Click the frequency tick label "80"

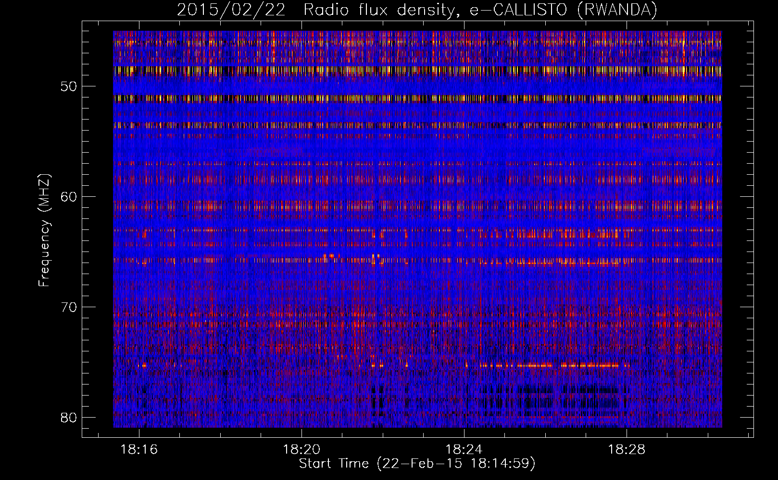tap(69, 418)
